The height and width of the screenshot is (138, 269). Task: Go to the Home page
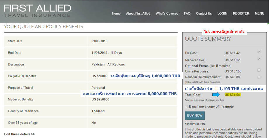116,13
